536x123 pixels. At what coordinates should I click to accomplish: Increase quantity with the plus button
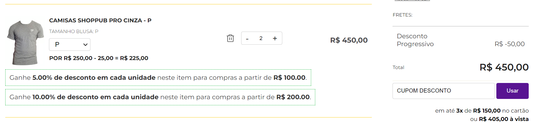(x=275, y=38)
